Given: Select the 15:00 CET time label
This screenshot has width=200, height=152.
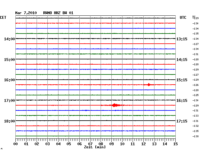Looking at the screenshot, I should (x=10, y=60).
